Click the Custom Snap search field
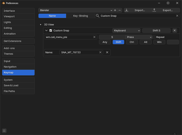The image size is (182, 135). point(138,16)
